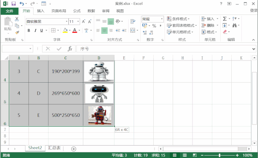Screen dimensions: 258x158
Task: Click the Increase Font Size icon
Action: click(83, 21)
